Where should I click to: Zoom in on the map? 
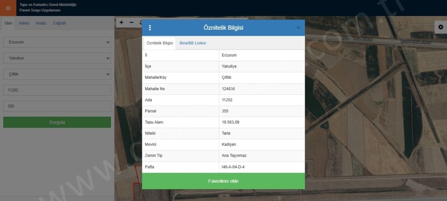121,22
